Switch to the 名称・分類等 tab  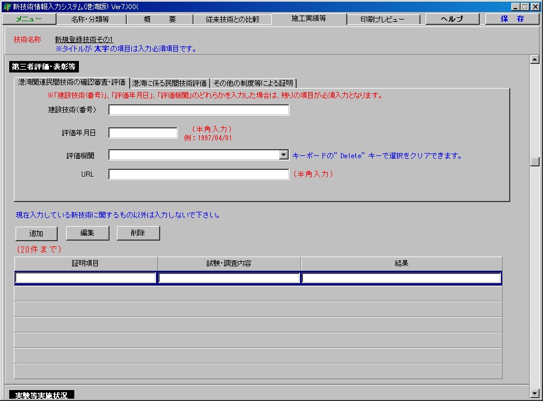coord(90,19)
